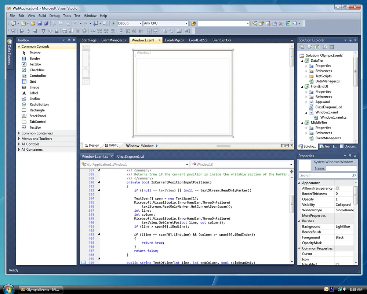367x294 pixels.
Task: Pick the RadioButton control from Toolbox
Action: (x=39, y=105)
